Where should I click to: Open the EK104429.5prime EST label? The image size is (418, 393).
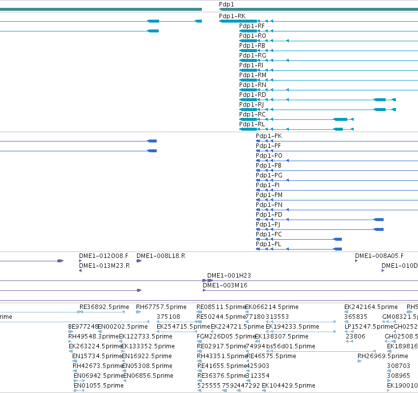pos(288,386)
